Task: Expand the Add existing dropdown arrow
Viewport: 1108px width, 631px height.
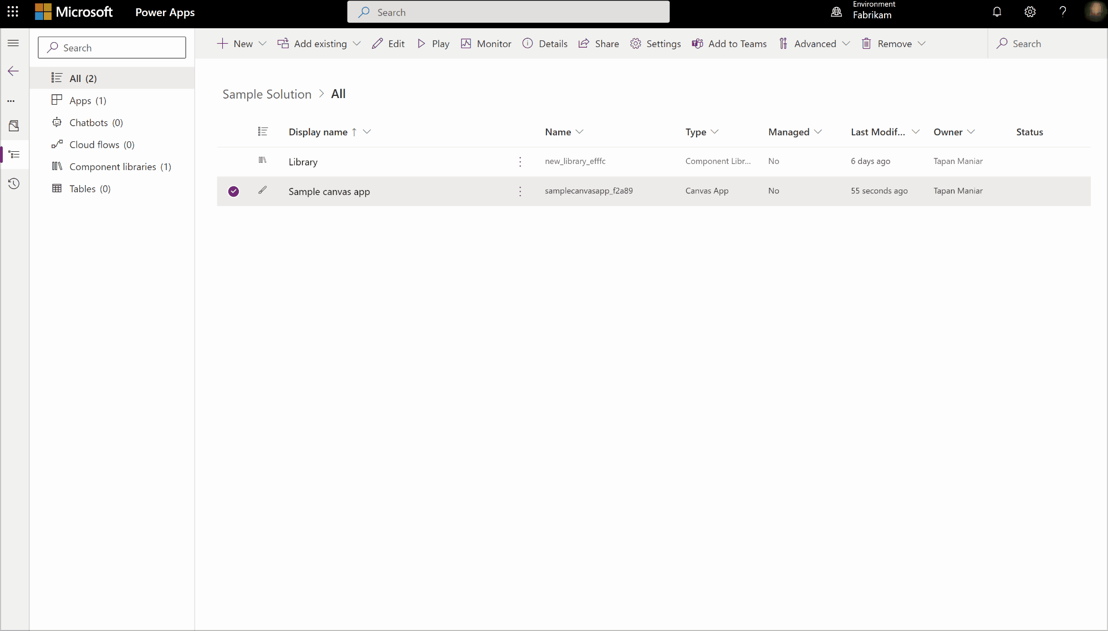Action: 356,43
